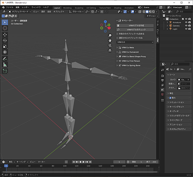193x177 pixels.
Task: Switch perspective/orthographic grid icon
Action: [x=110, y=50]
